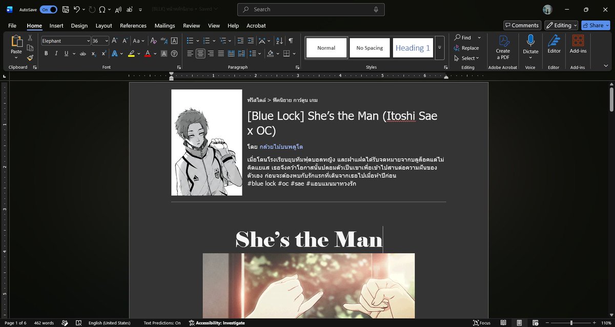Image resolution: width=615 pixels, height=327 pixels.
Task: Open Accessibility Investigate in status bar
Action: pos(217,323)
